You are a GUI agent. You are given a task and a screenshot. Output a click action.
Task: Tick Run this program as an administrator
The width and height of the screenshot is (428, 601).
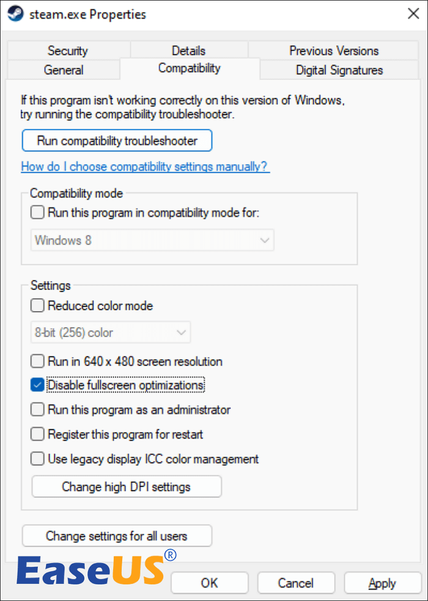(x=38, y=409)
